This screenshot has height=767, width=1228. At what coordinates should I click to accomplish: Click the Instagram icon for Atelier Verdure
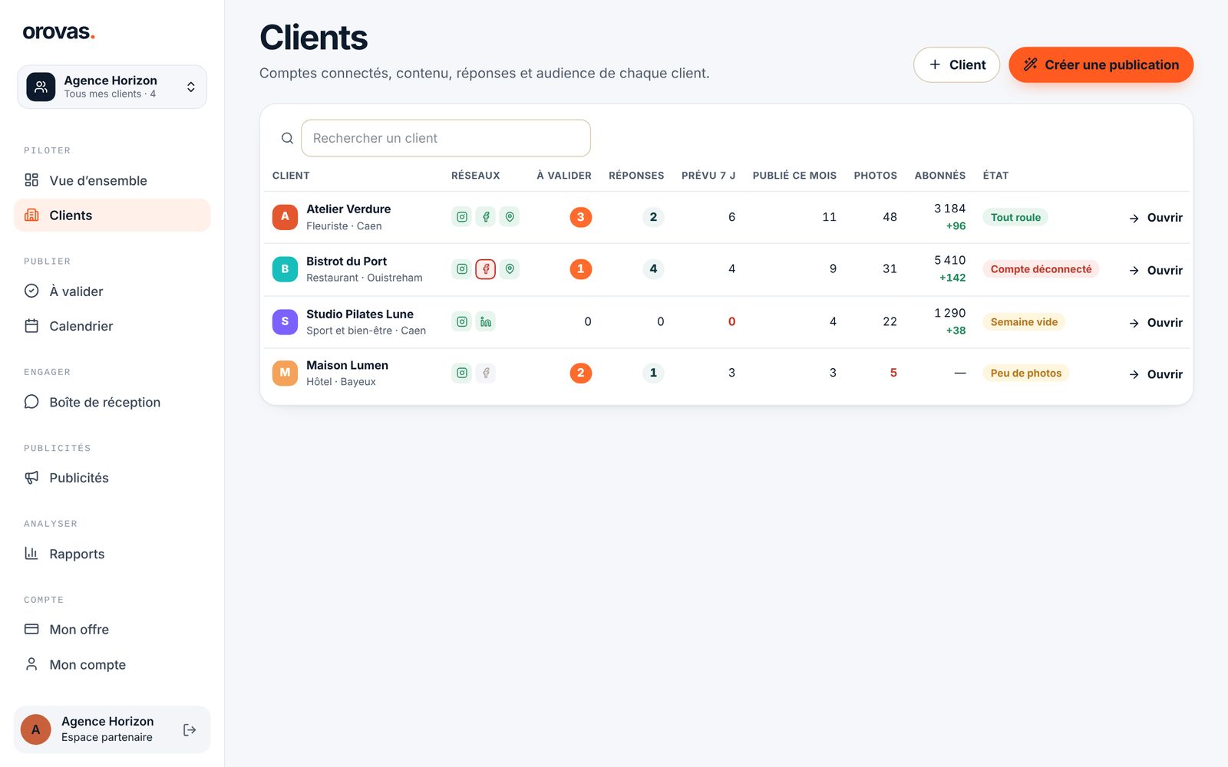[x=461, y=217]
